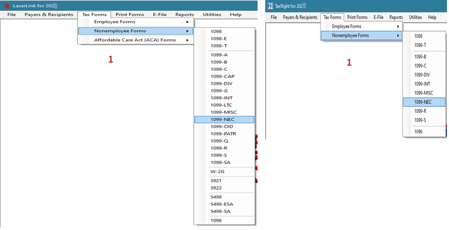449x230 pixels.
Task: Open E-File menu in TaxRight
Action: point(379,17)
